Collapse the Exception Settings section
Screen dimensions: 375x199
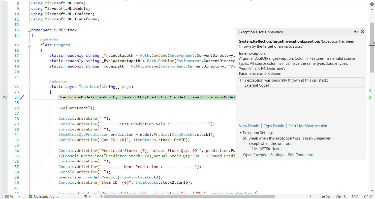[240, 132]
